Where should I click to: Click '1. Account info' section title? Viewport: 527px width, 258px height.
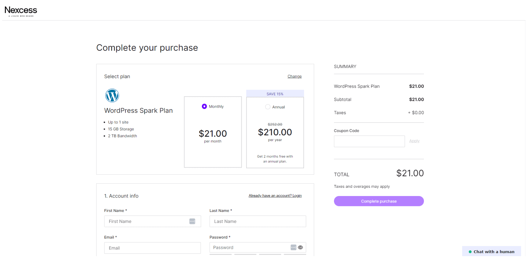121,196
